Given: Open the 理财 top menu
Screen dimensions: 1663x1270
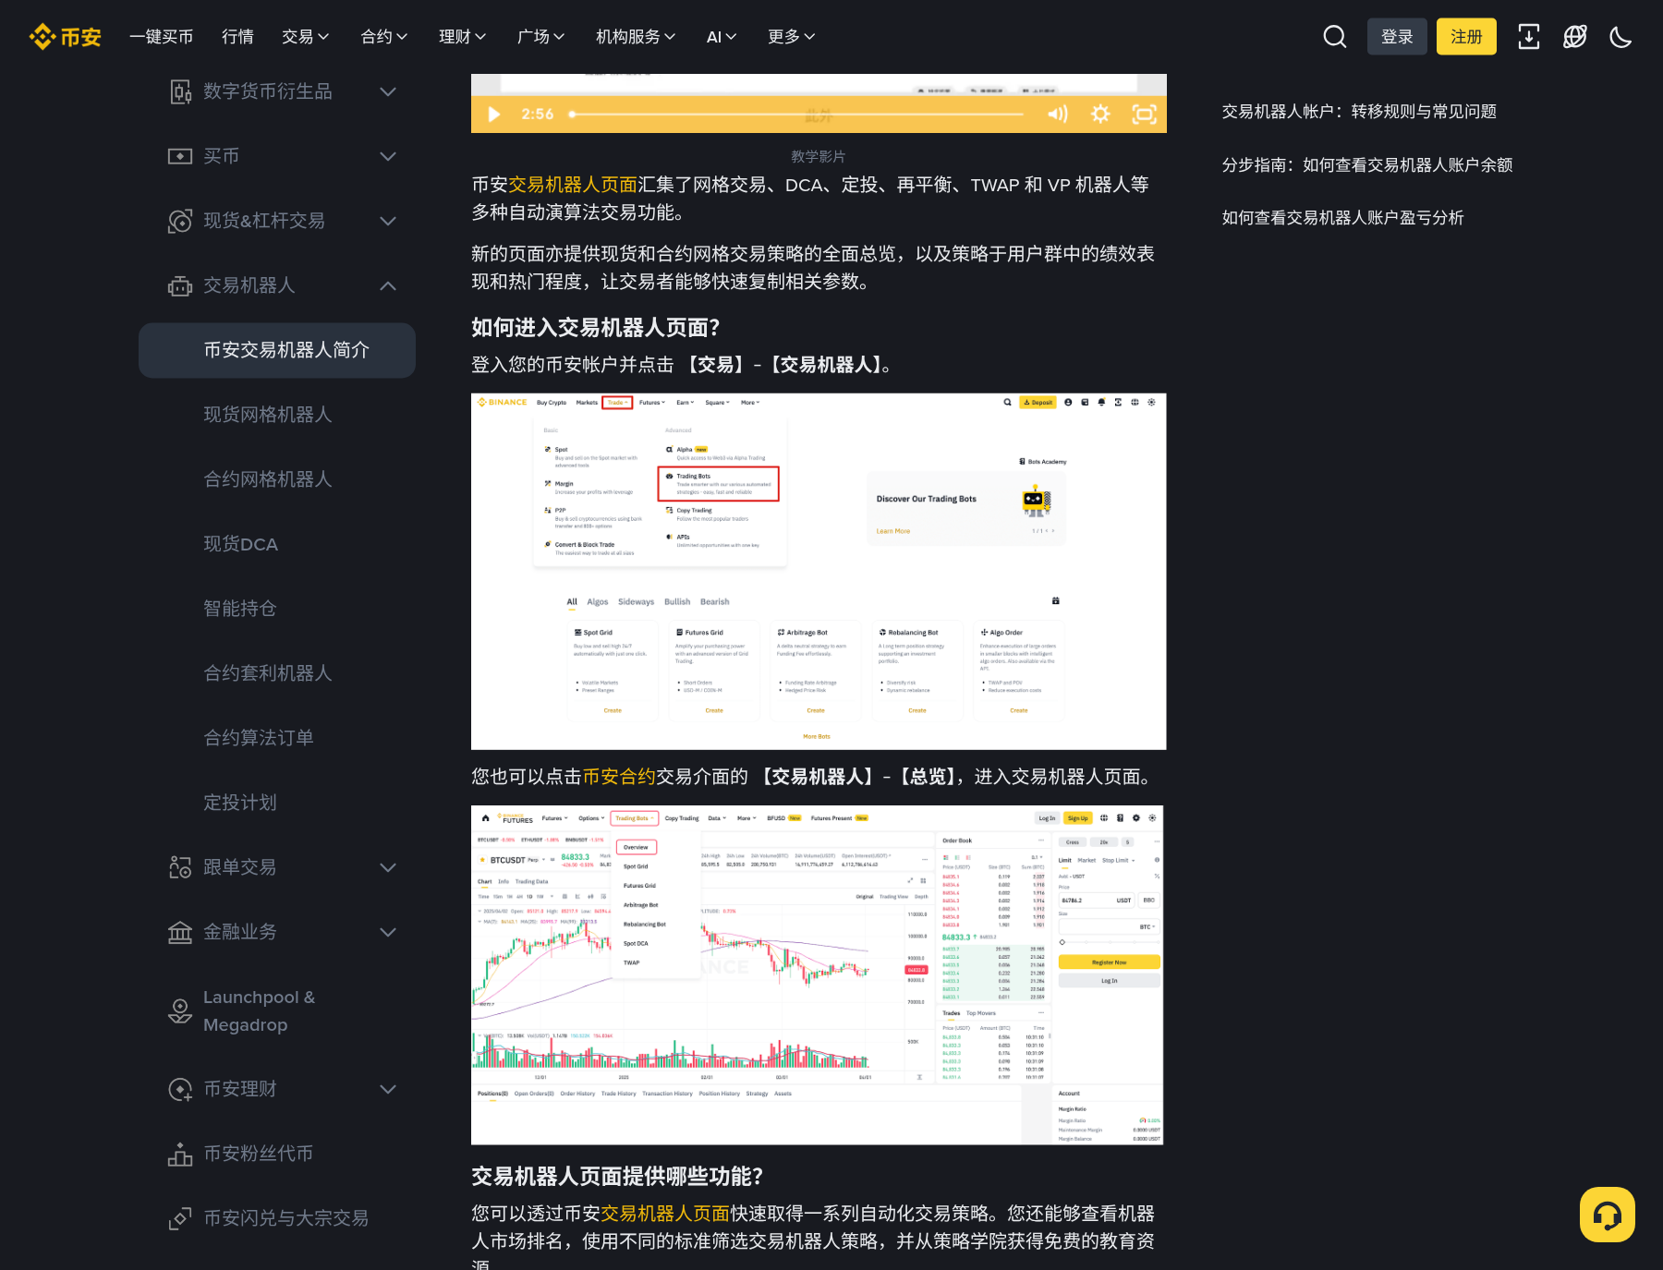Looking at the screenshot, I should [462, 37].
